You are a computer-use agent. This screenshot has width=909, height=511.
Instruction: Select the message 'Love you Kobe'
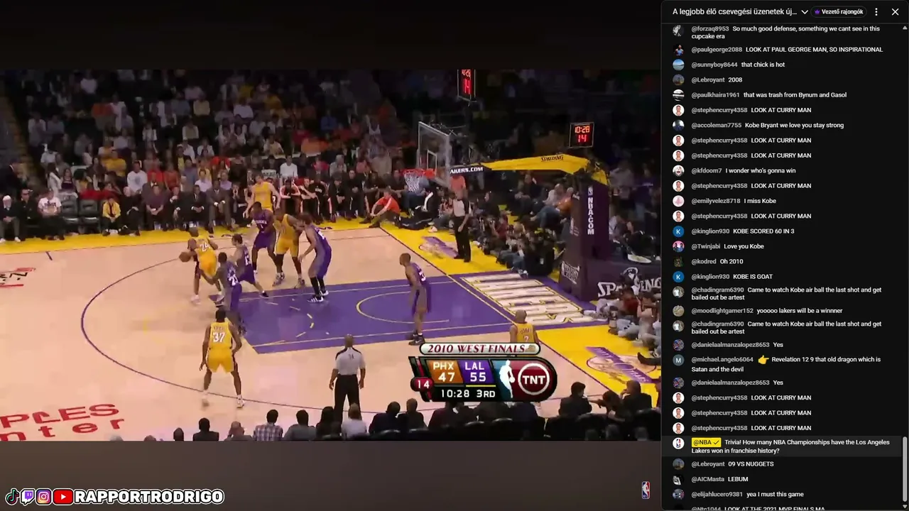[744, 246]
